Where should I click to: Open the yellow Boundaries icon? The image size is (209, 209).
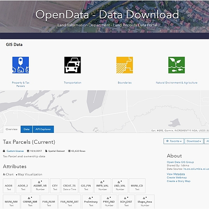124,65
